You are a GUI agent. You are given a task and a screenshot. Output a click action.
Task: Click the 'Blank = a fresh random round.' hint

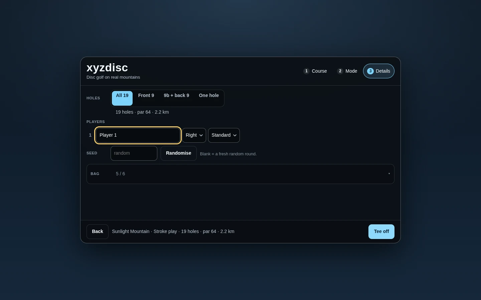[228, 154]
